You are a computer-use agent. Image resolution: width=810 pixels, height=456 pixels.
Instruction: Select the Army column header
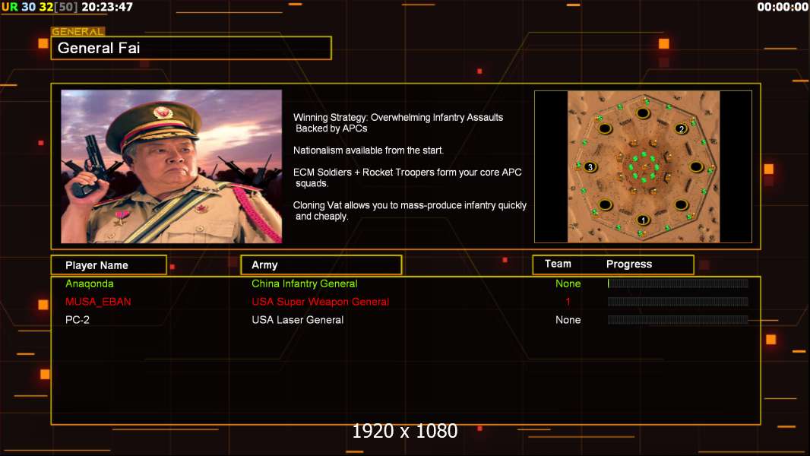pos(321,265)
